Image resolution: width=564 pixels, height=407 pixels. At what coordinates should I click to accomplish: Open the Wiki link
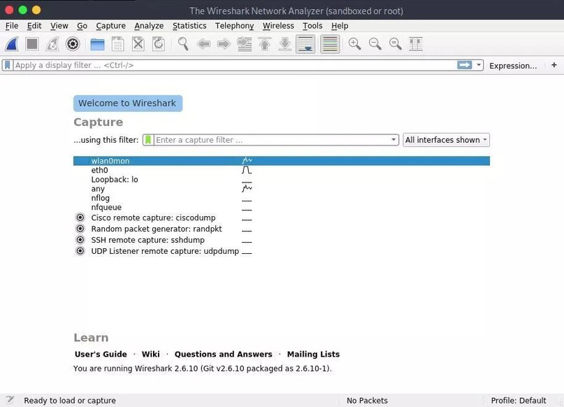(x=151, y=354)
